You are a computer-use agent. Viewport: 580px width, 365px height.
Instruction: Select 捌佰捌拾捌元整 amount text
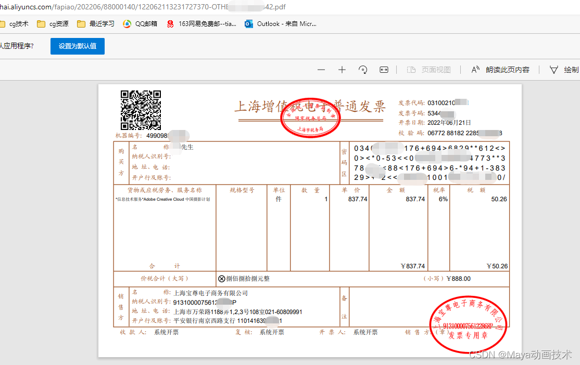click(248, 279)
